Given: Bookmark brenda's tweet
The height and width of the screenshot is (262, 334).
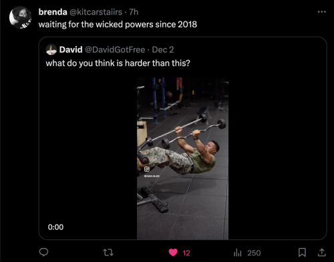Looking at the screenshot, I should [302, 253].
